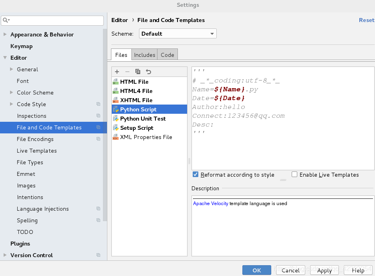Screen dimensions: 375x276
Task: Click project-level icon beside Inspections
Action: [x=98, y=115]
